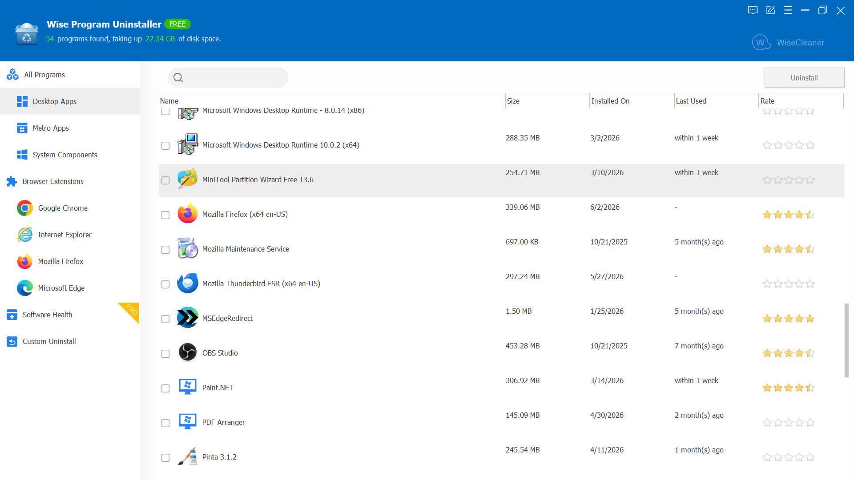Select the Pinta 3.1.2 checkbox

(x=165, y=458)
